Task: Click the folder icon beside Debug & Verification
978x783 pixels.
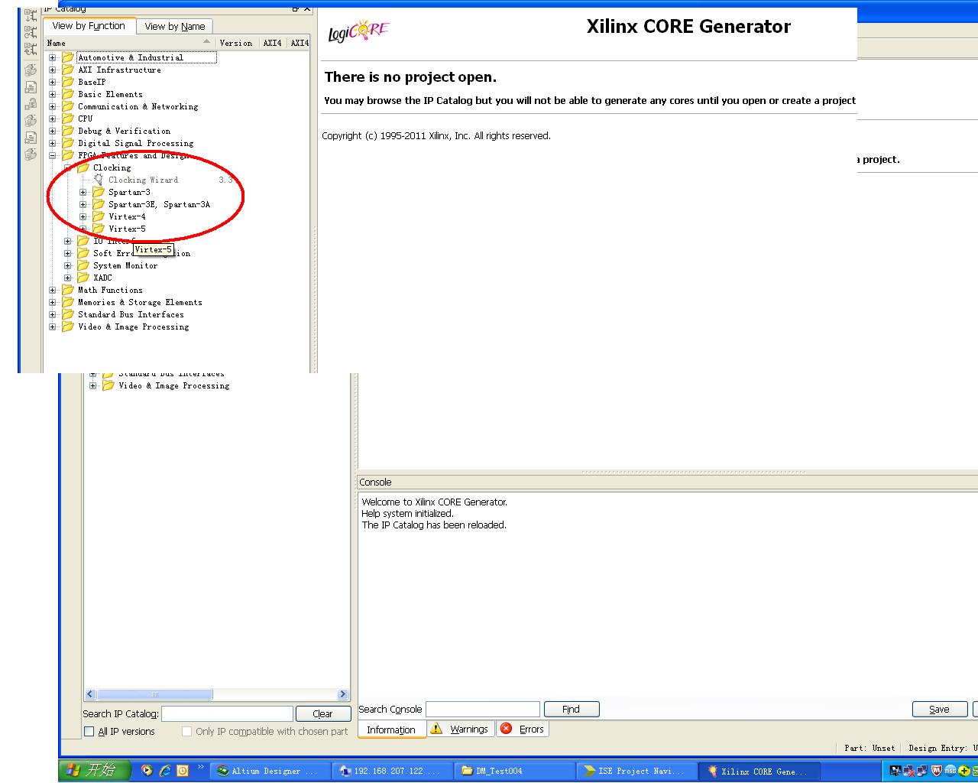Action: pos(67,131)
